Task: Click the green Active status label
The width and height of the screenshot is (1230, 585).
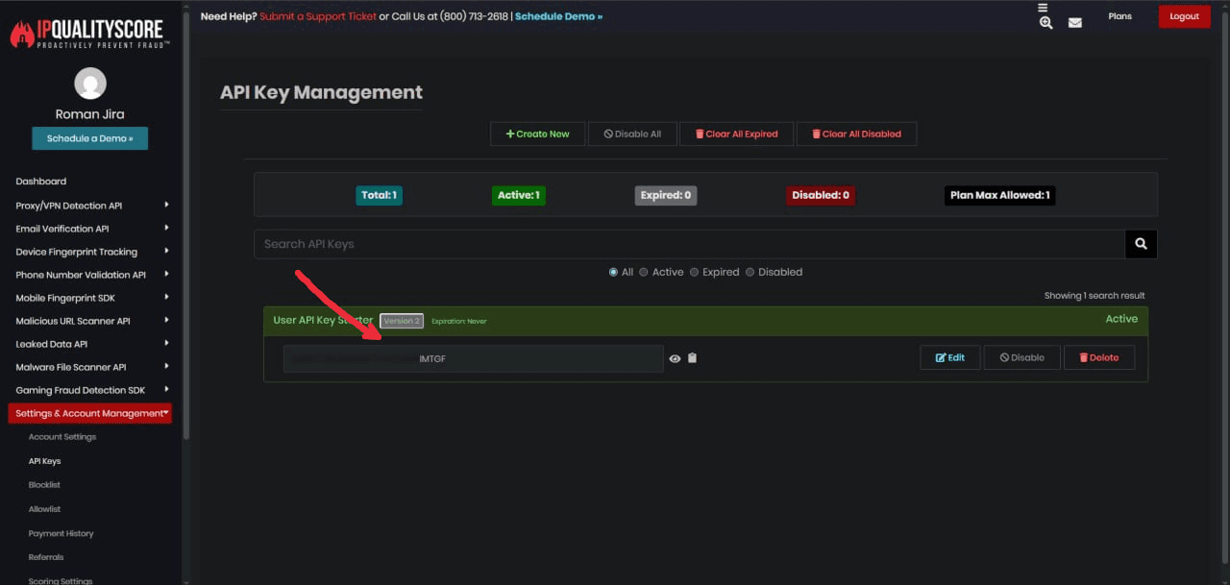Action: pos(1121,319)
